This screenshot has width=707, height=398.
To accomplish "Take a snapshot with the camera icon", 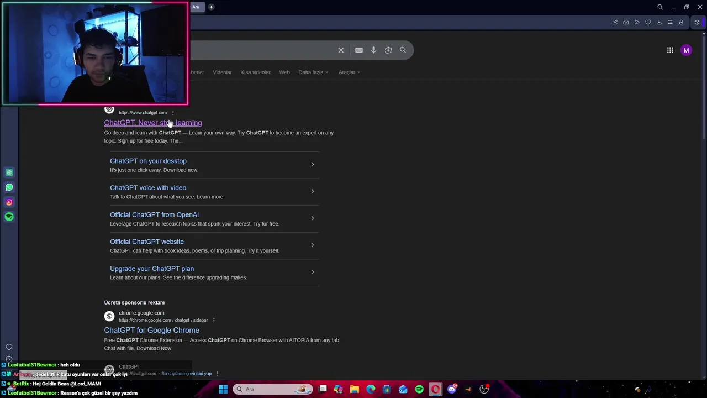I will click(x=626, y=22).
